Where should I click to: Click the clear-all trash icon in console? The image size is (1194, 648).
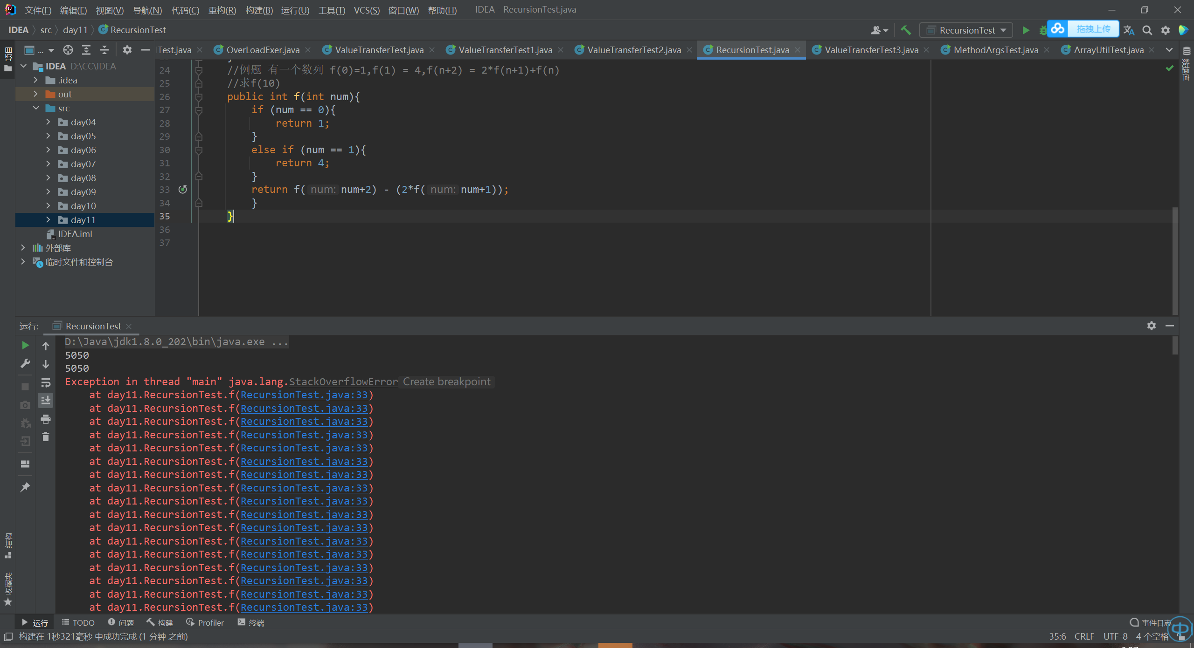(x=46, y=437)
